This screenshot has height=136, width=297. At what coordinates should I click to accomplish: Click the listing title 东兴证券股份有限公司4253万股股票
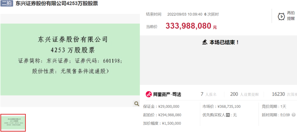coord(57,3)
